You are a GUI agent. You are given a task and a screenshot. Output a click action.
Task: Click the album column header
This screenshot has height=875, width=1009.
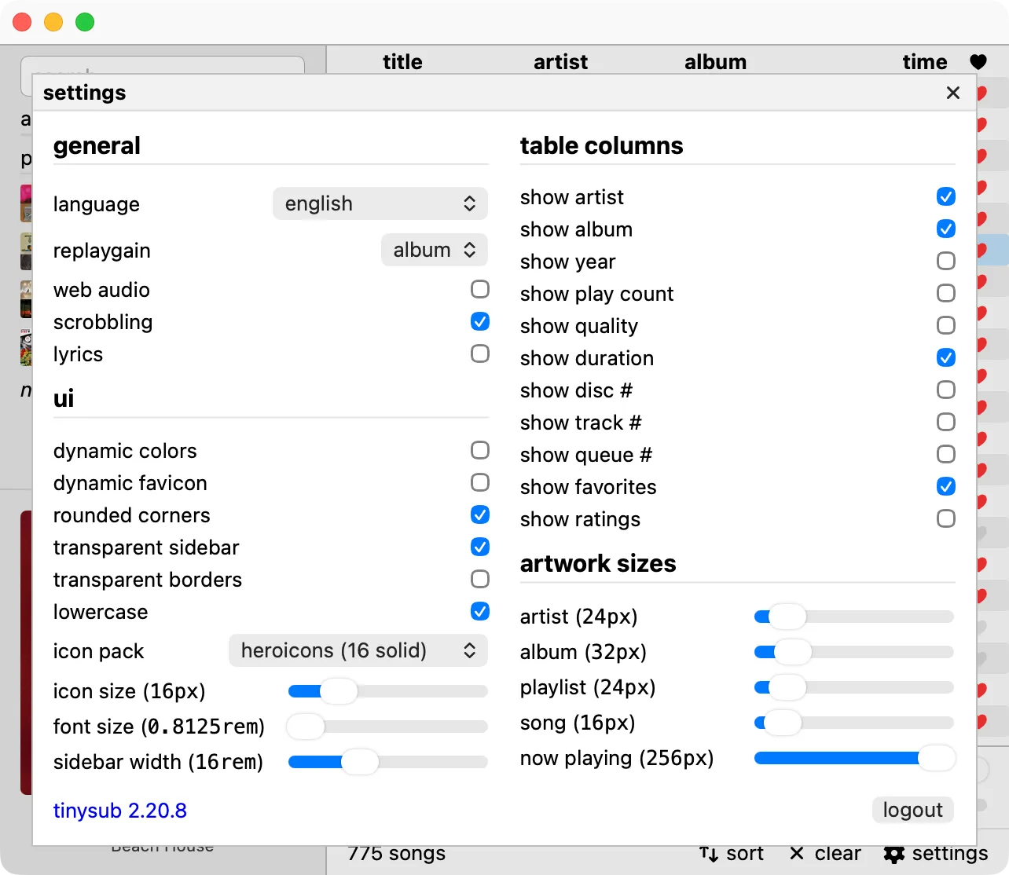716,62
